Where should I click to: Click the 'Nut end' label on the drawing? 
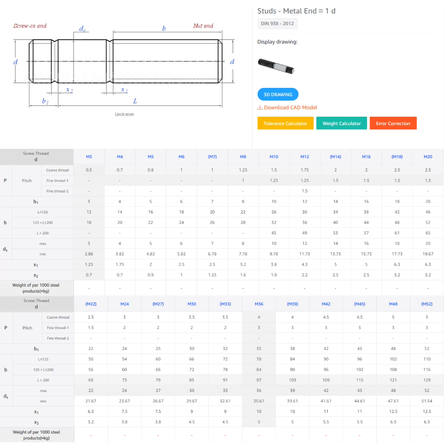pos(203,26)
